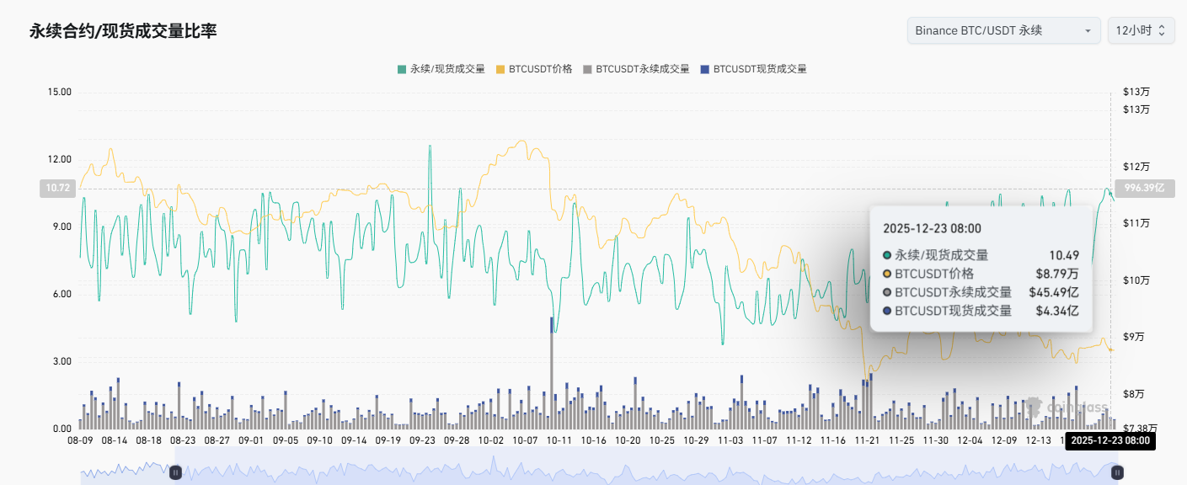Viewport: 1187px width, 485px height.
Task: Click the green legend swatch for 永续/现货成交量
Action: [402, 69]
